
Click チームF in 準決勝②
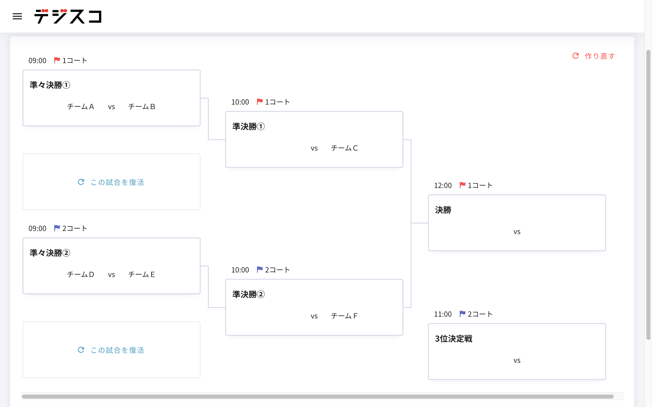[x=344, y=316]
